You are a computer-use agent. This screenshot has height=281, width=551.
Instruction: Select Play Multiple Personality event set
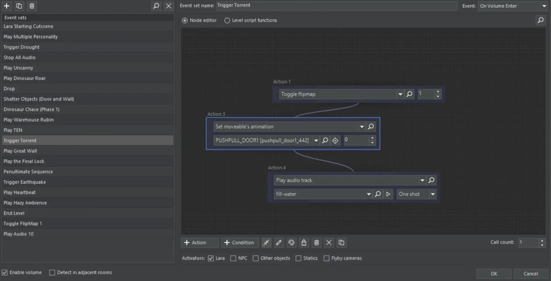[x=87, y=37]
